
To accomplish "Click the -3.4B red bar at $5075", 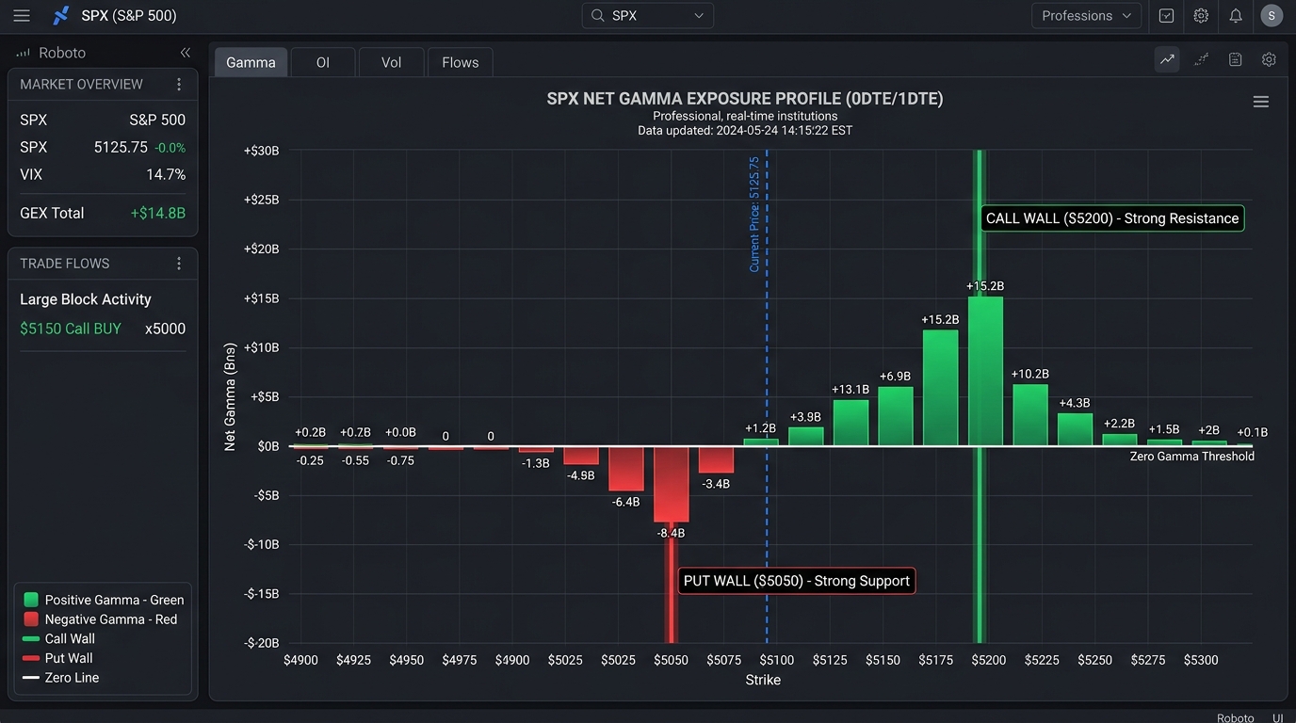I will [x=716, y=459].
